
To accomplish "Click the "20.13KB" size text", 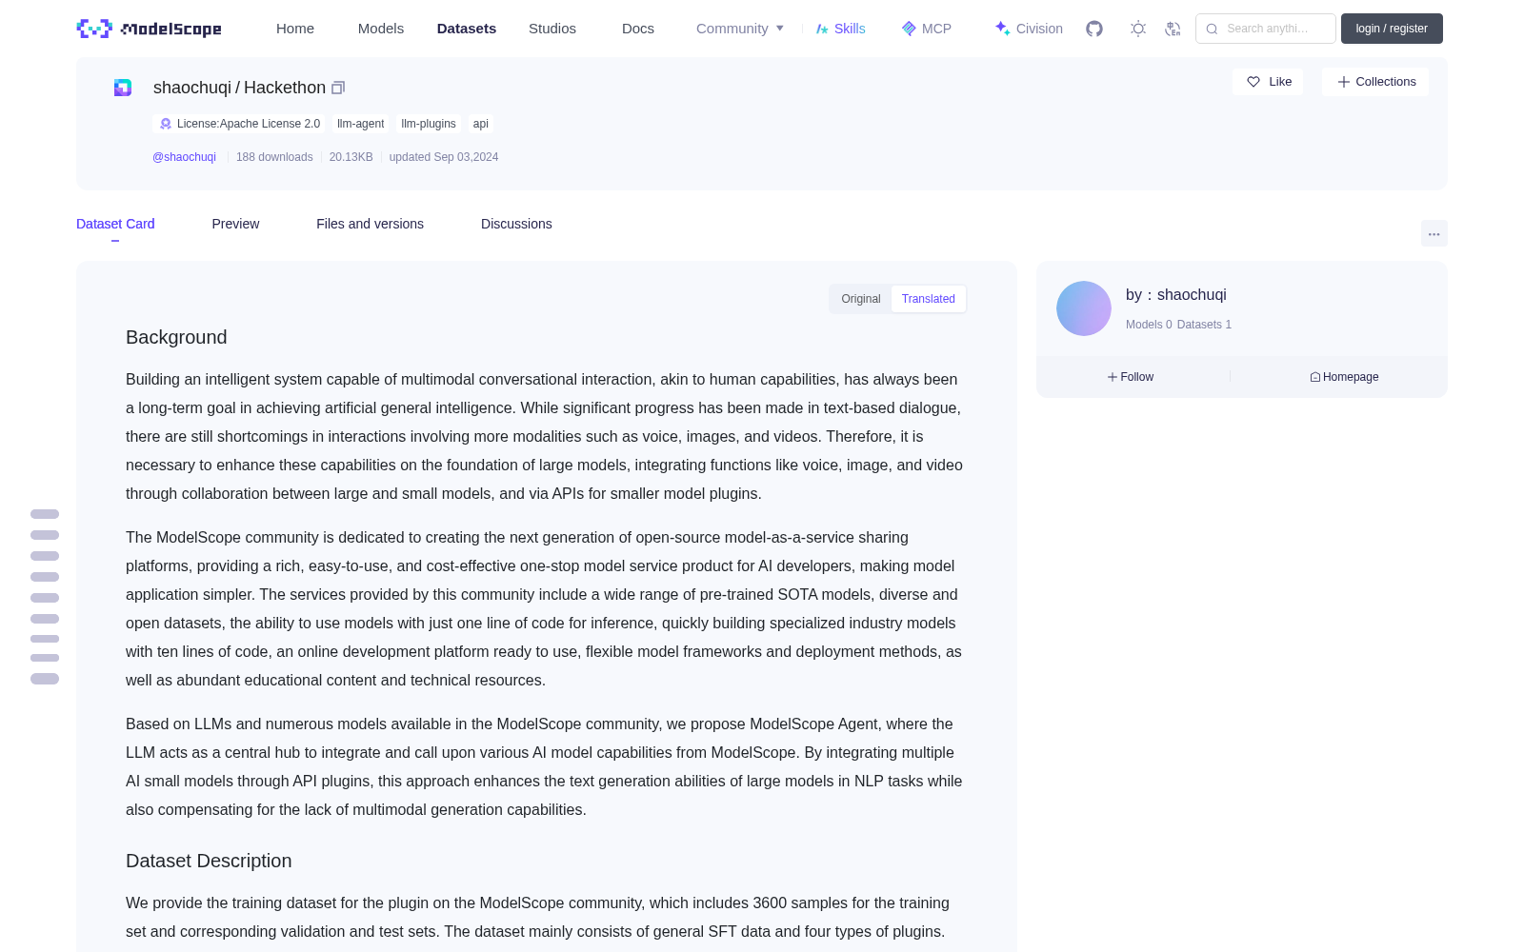I will point(351,157).
